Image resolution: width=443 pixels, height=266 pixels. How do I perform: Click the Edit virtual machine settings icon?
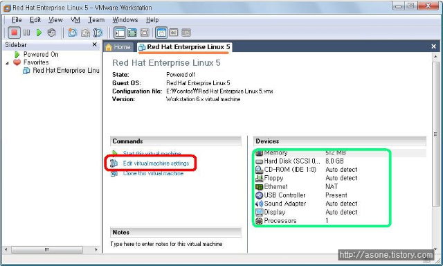point(114,163)
